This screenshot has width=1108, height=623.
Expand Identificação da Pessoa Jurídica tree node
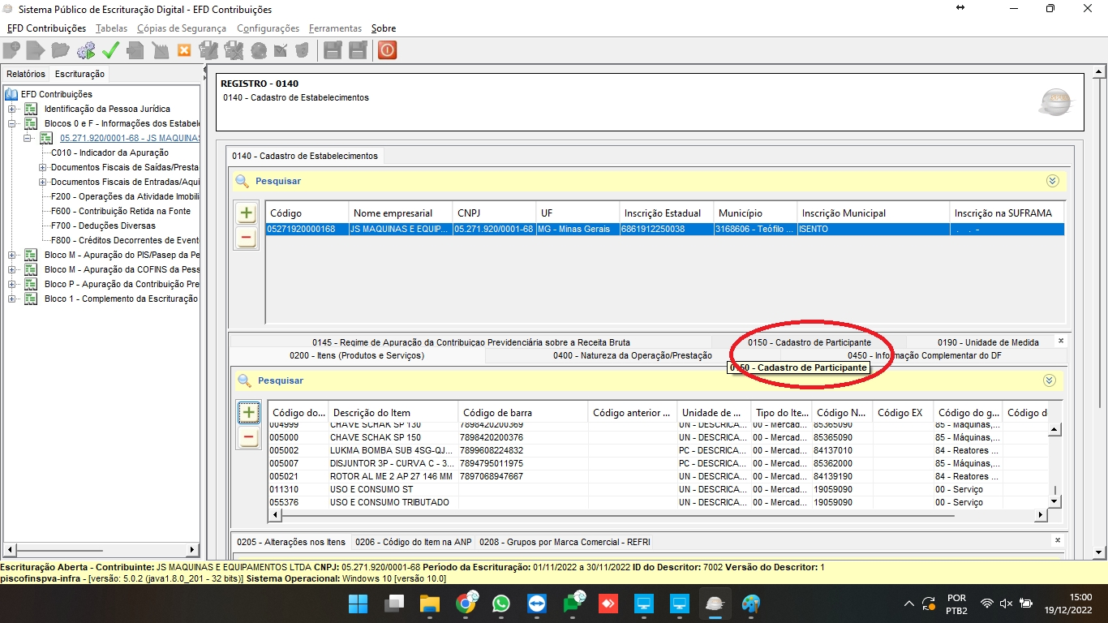pyautogui.click(x=12, y=109)
